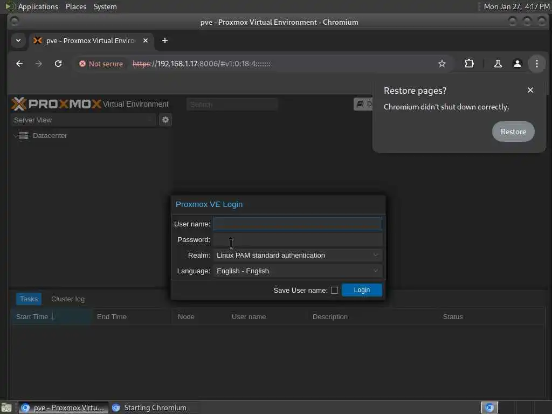
Task: Click the Server View gear icon
Action: pos(165,120)
